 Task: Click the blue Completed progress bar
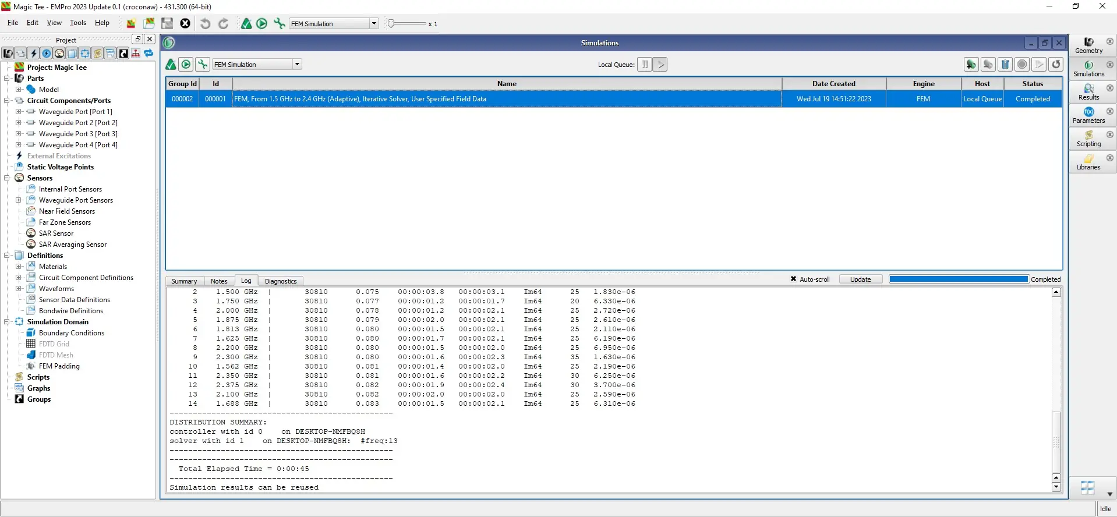point(959,279)
